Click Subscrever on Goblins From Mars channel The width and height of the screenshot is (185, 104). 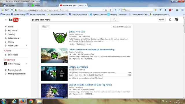point(81,44)
